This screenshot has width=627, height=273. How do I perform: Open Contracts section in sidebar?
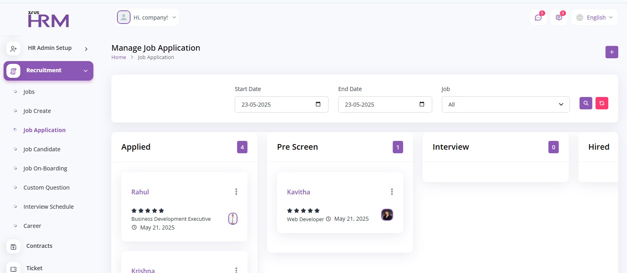coord(39,246)
